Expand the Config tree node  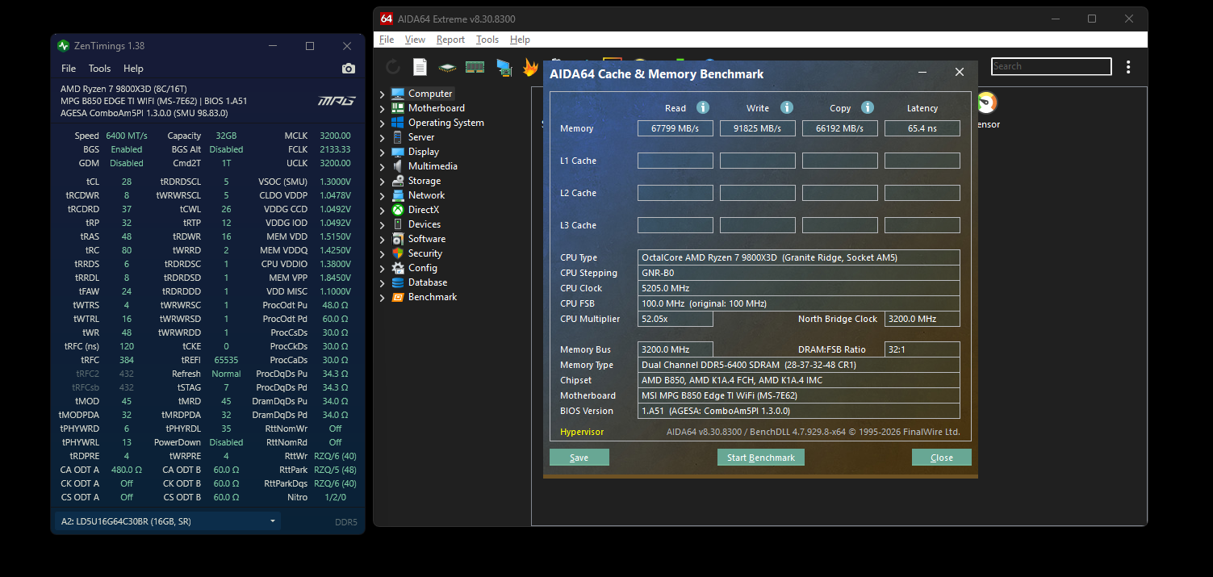click(383, 269)
